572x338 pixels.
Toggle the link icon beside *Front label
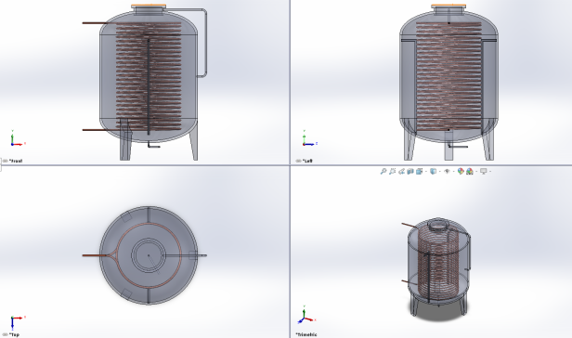[x=6, y=161]
